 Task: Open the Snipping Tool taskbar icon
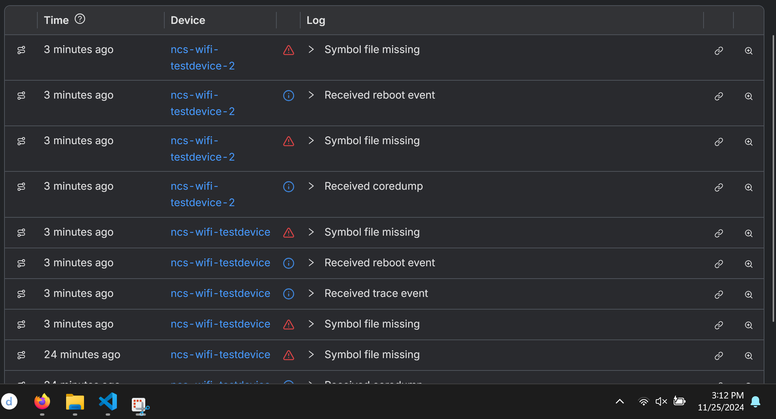(x=140, y=406)
